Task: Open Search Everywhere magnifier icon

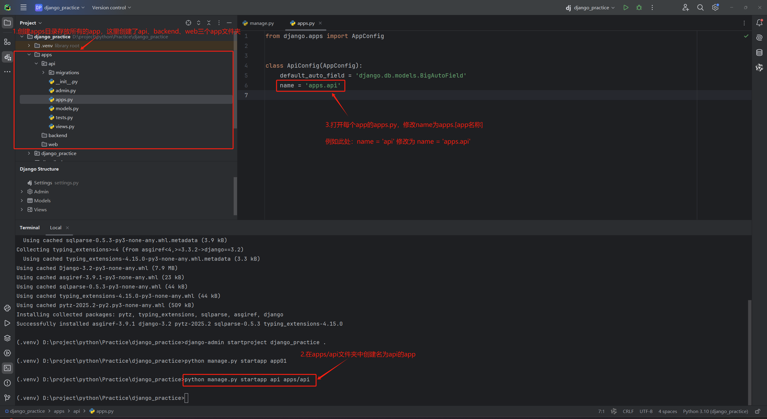Action: [x=700, y=8]
